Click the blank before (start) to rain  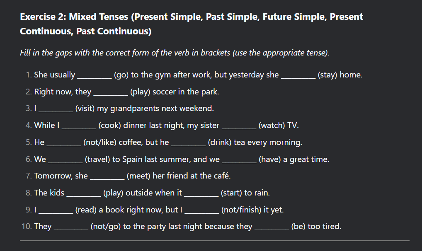tap(201, 194)
